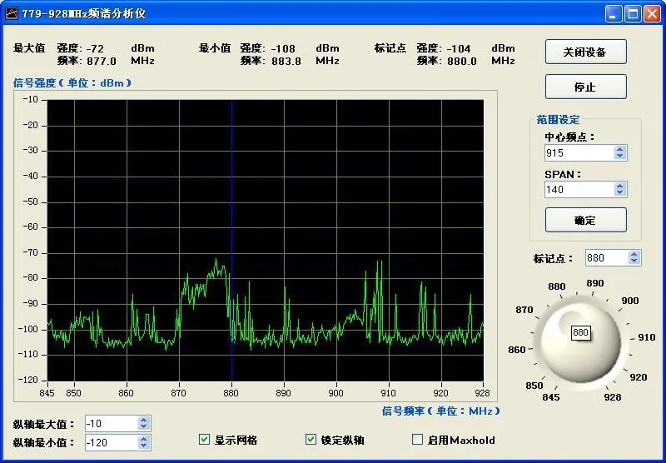This screenshot has width=666, height=463.
Task: Increase SPAN with the up arrow
Action: point(620,186)
